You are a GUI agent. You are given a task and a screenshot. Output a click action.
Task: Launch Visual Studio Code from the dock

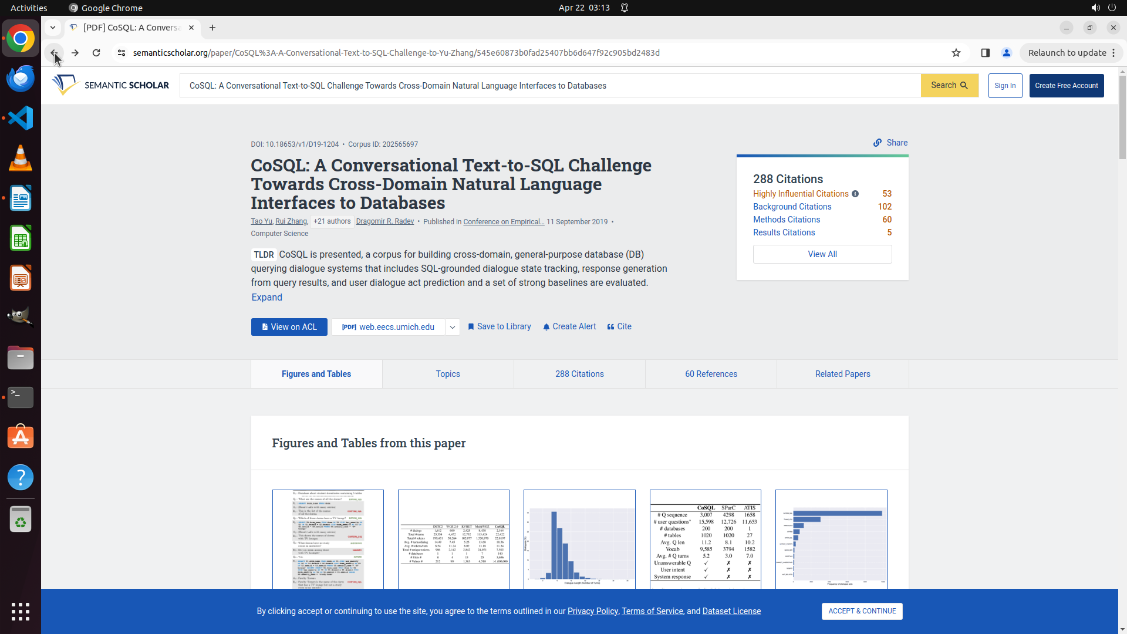coord(21,118)
